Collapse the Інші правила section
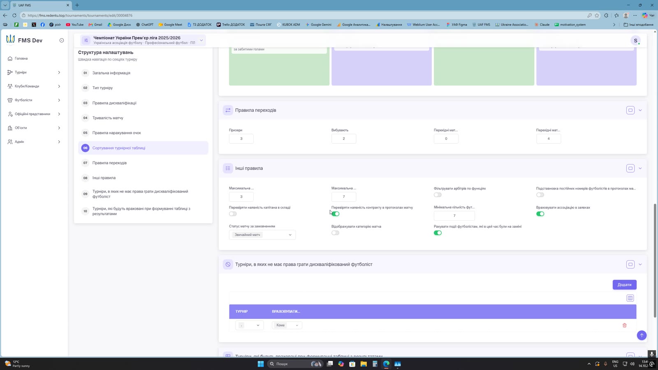 (640, 168)
